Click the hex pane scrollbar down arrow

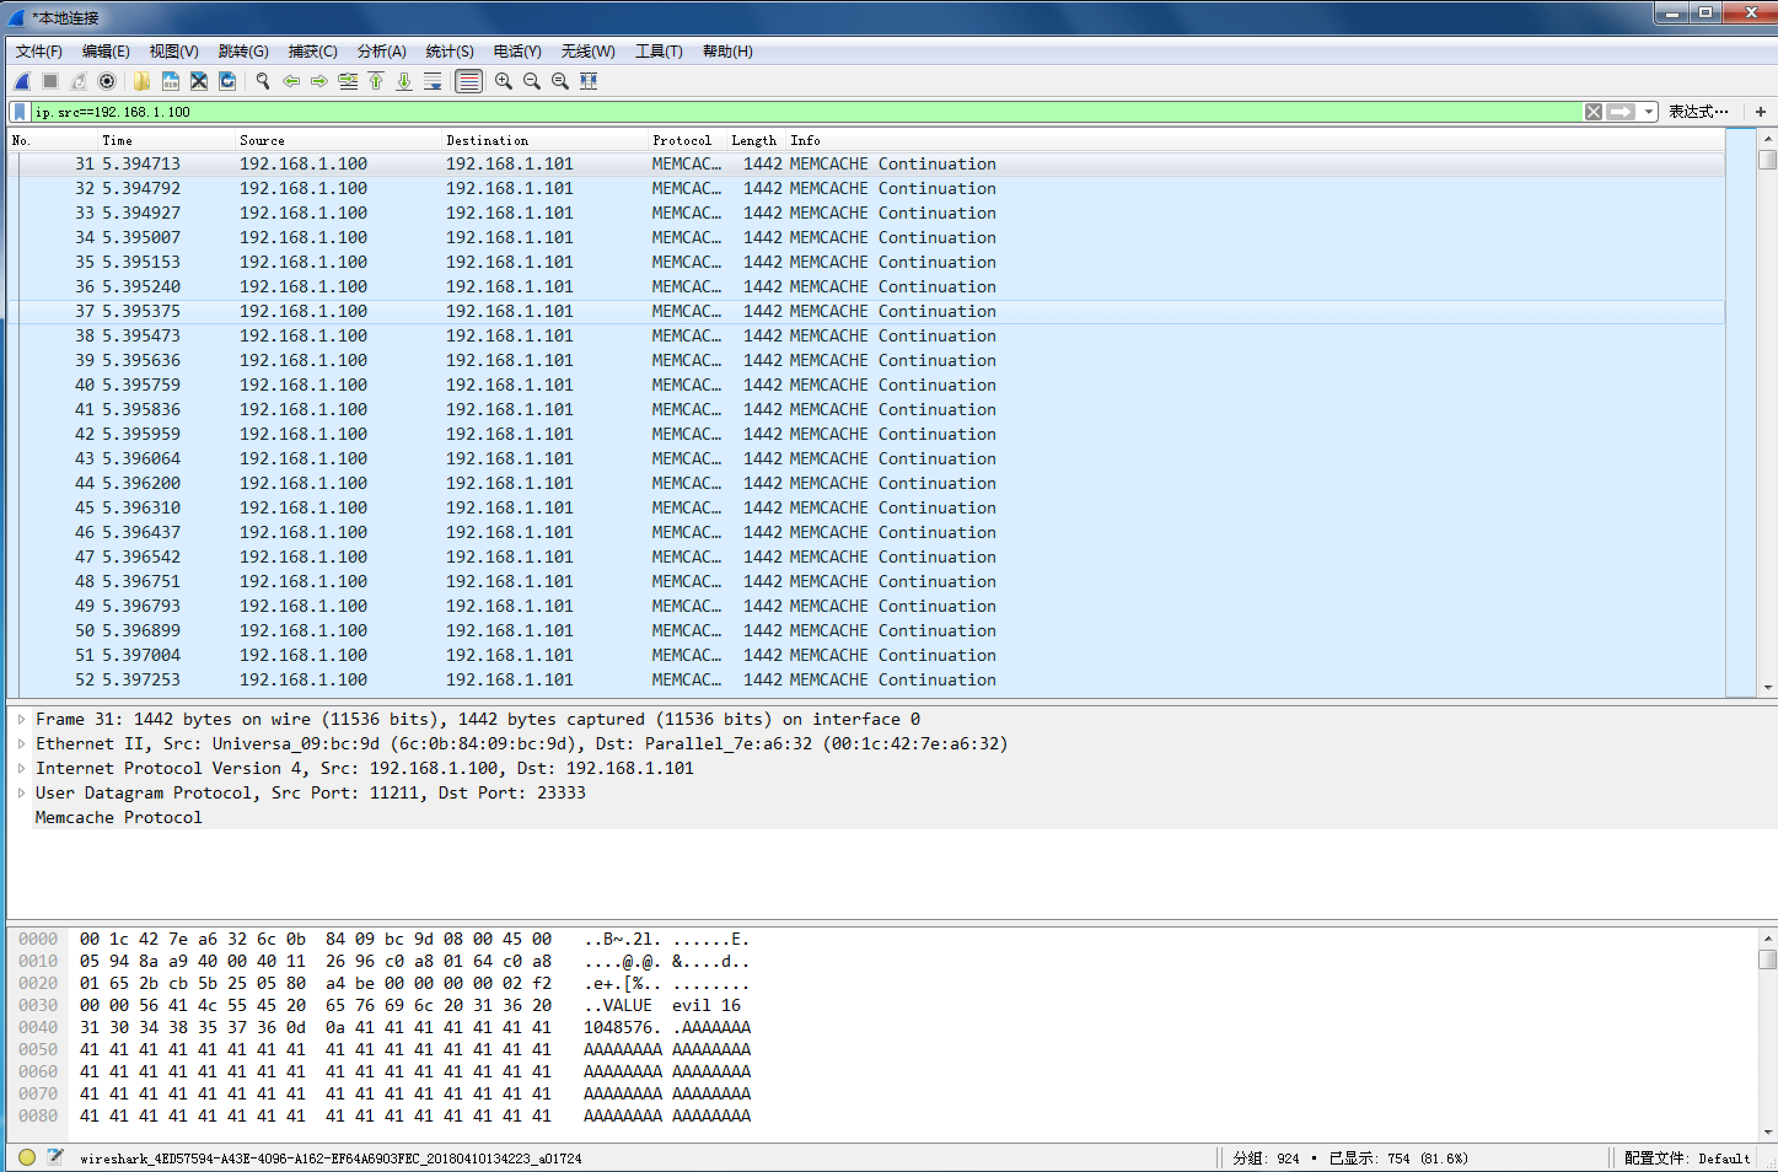click(x=1768, y=1131)
